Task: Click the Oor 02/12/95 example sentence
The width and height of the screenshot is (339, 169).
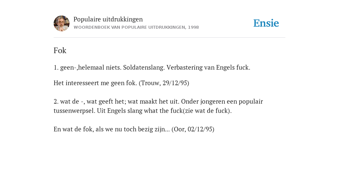Action: (134, 129)
